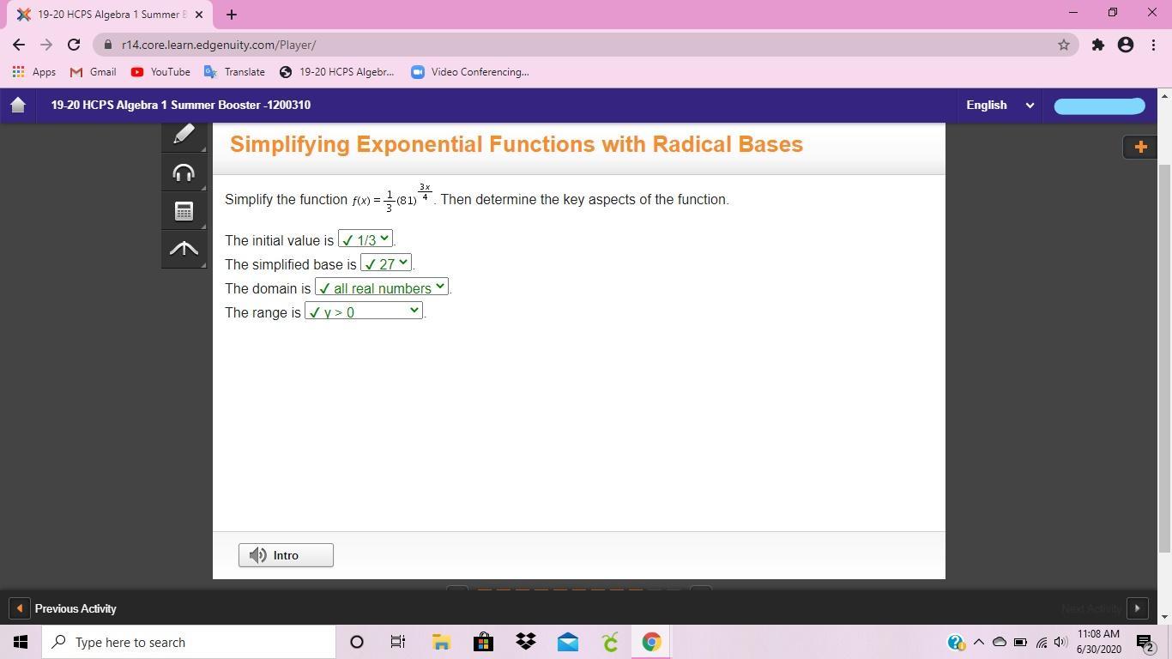Viewport: 1172px width, 659px height.
Task: Select the pencil highlighter tool
Action: (x=184, y=136)
